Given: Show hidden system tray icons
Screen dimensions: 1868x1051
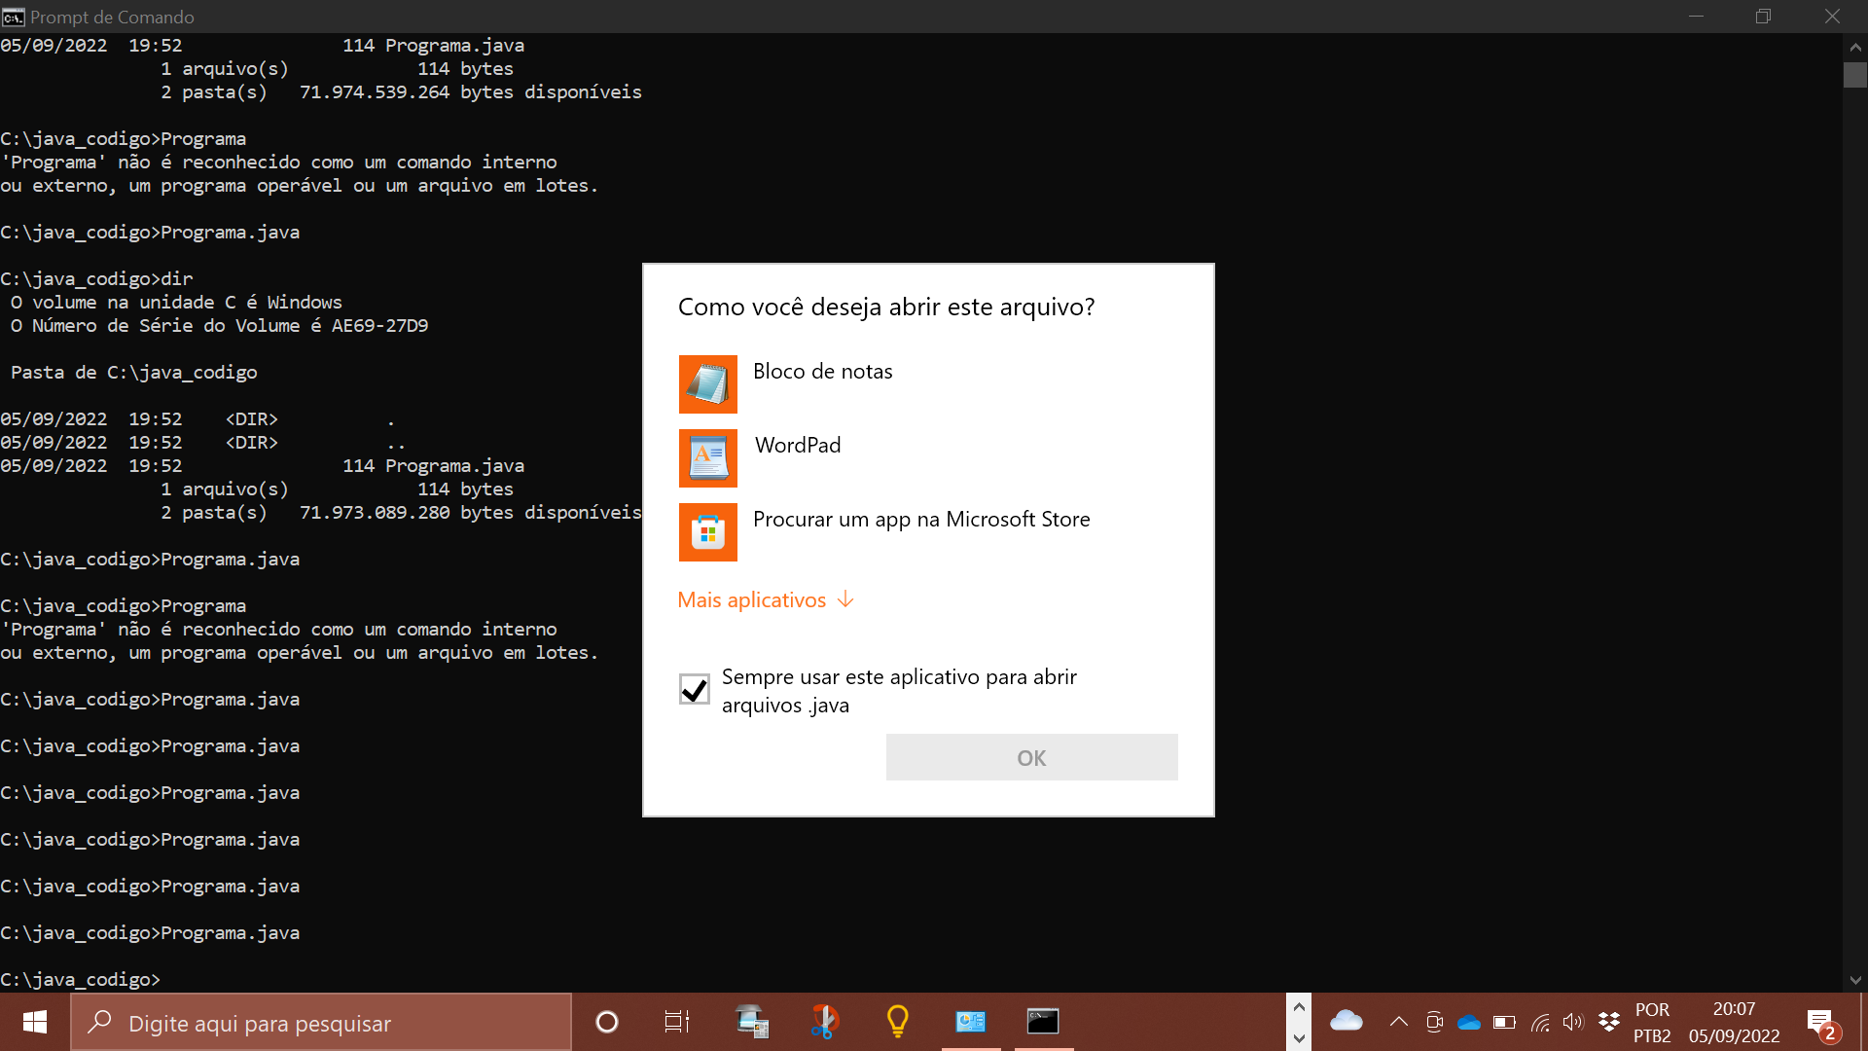Looking at the screenshot, I should click(1398, 1022).
